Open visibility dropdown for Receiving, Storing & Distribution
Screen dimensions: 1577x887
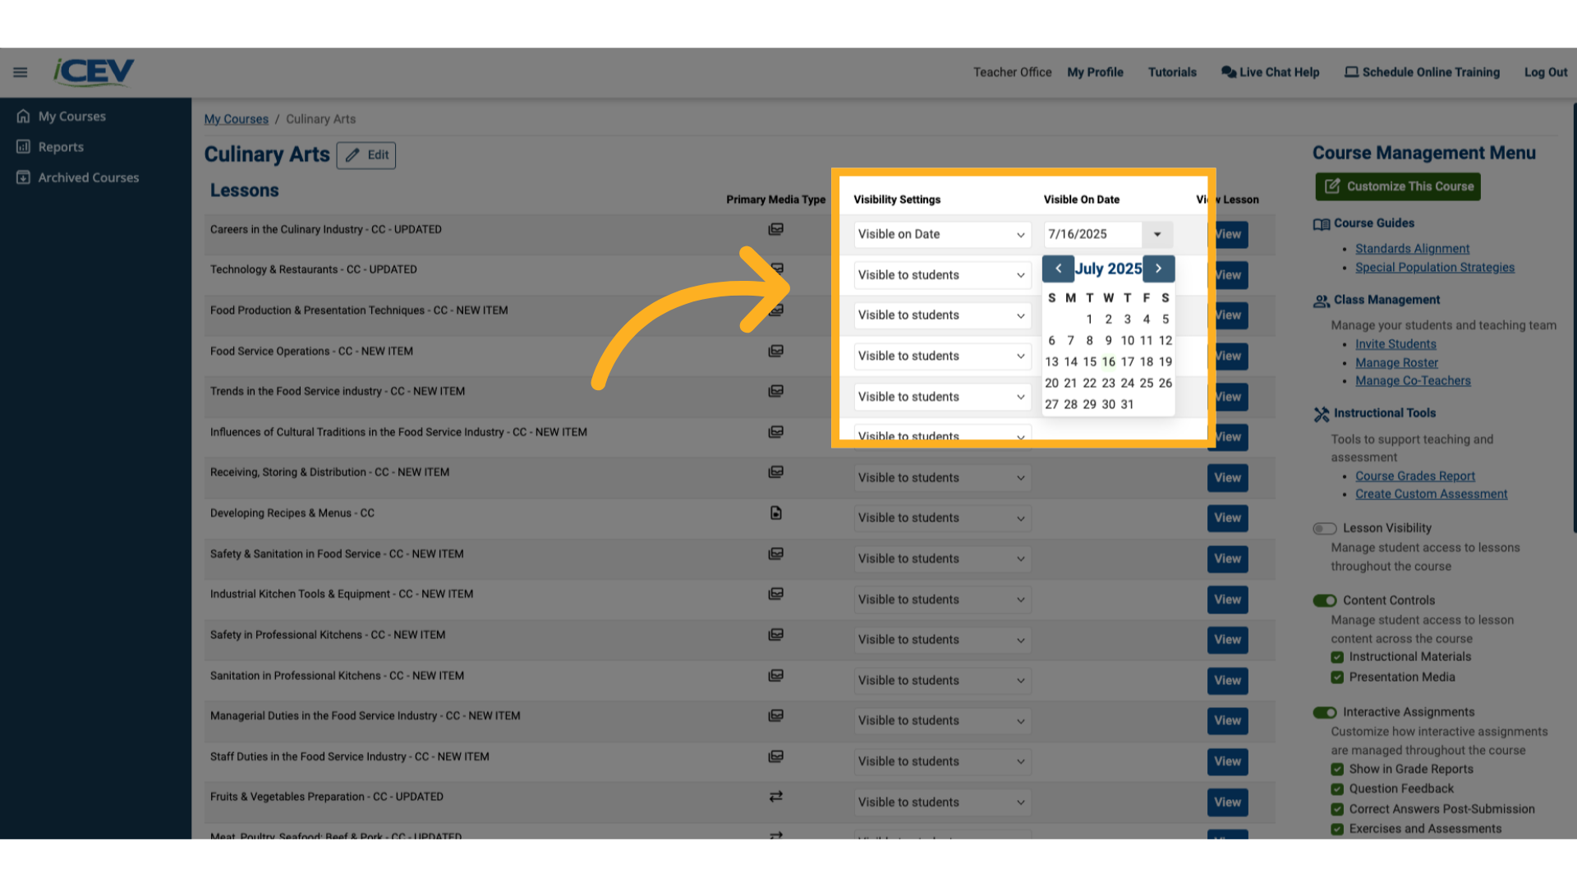click(x=942, y=478)
